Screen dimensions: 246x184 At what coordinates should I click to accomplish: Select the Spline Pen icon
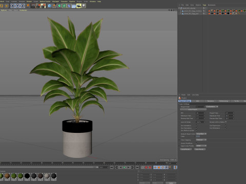tap(54, 6)
